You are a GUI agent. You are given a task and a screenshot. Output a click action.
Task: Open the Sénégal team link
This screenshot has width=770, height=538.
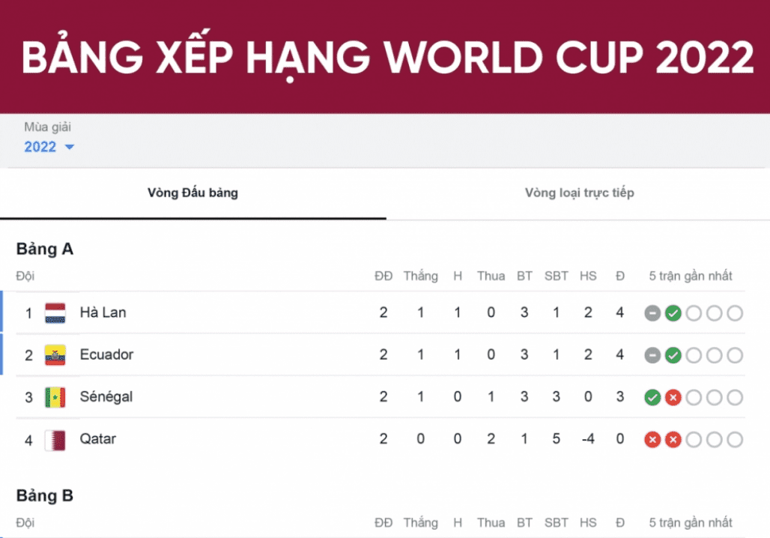point(106,396)
